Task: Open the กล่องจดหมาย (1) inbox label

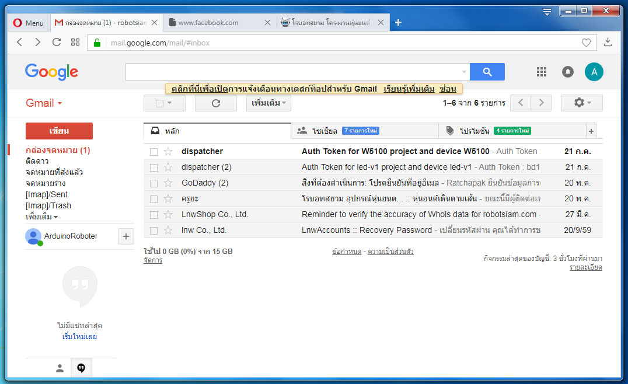Action: coord(58,150)
